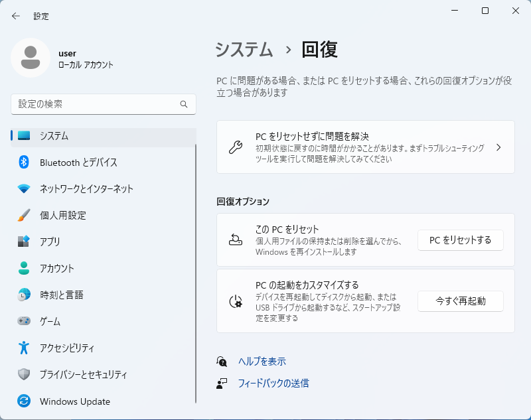
Task: Maximize the 設定 window
Action: (485, 11)
